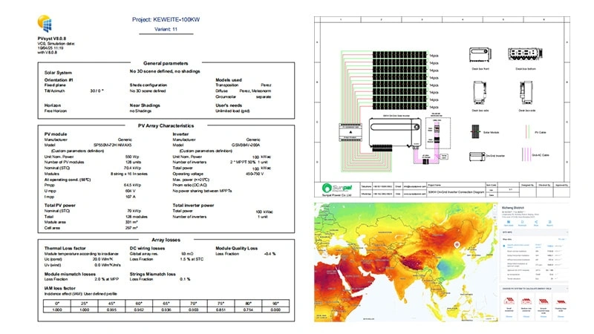Image resolution: width=594 pixels, height=334 pixels.
Task: Collapse the SITE INFO section
Action: (568, 232)
